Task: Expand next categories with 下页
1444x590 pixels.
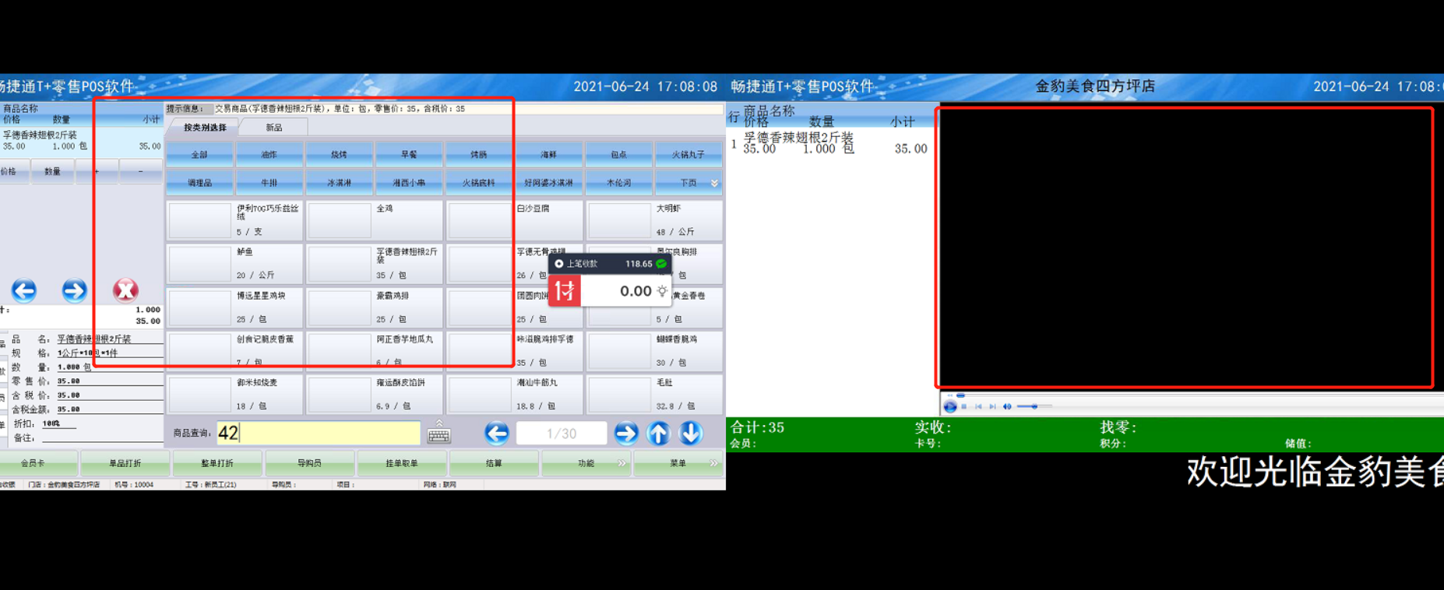Action: click(x=689, y=183)
